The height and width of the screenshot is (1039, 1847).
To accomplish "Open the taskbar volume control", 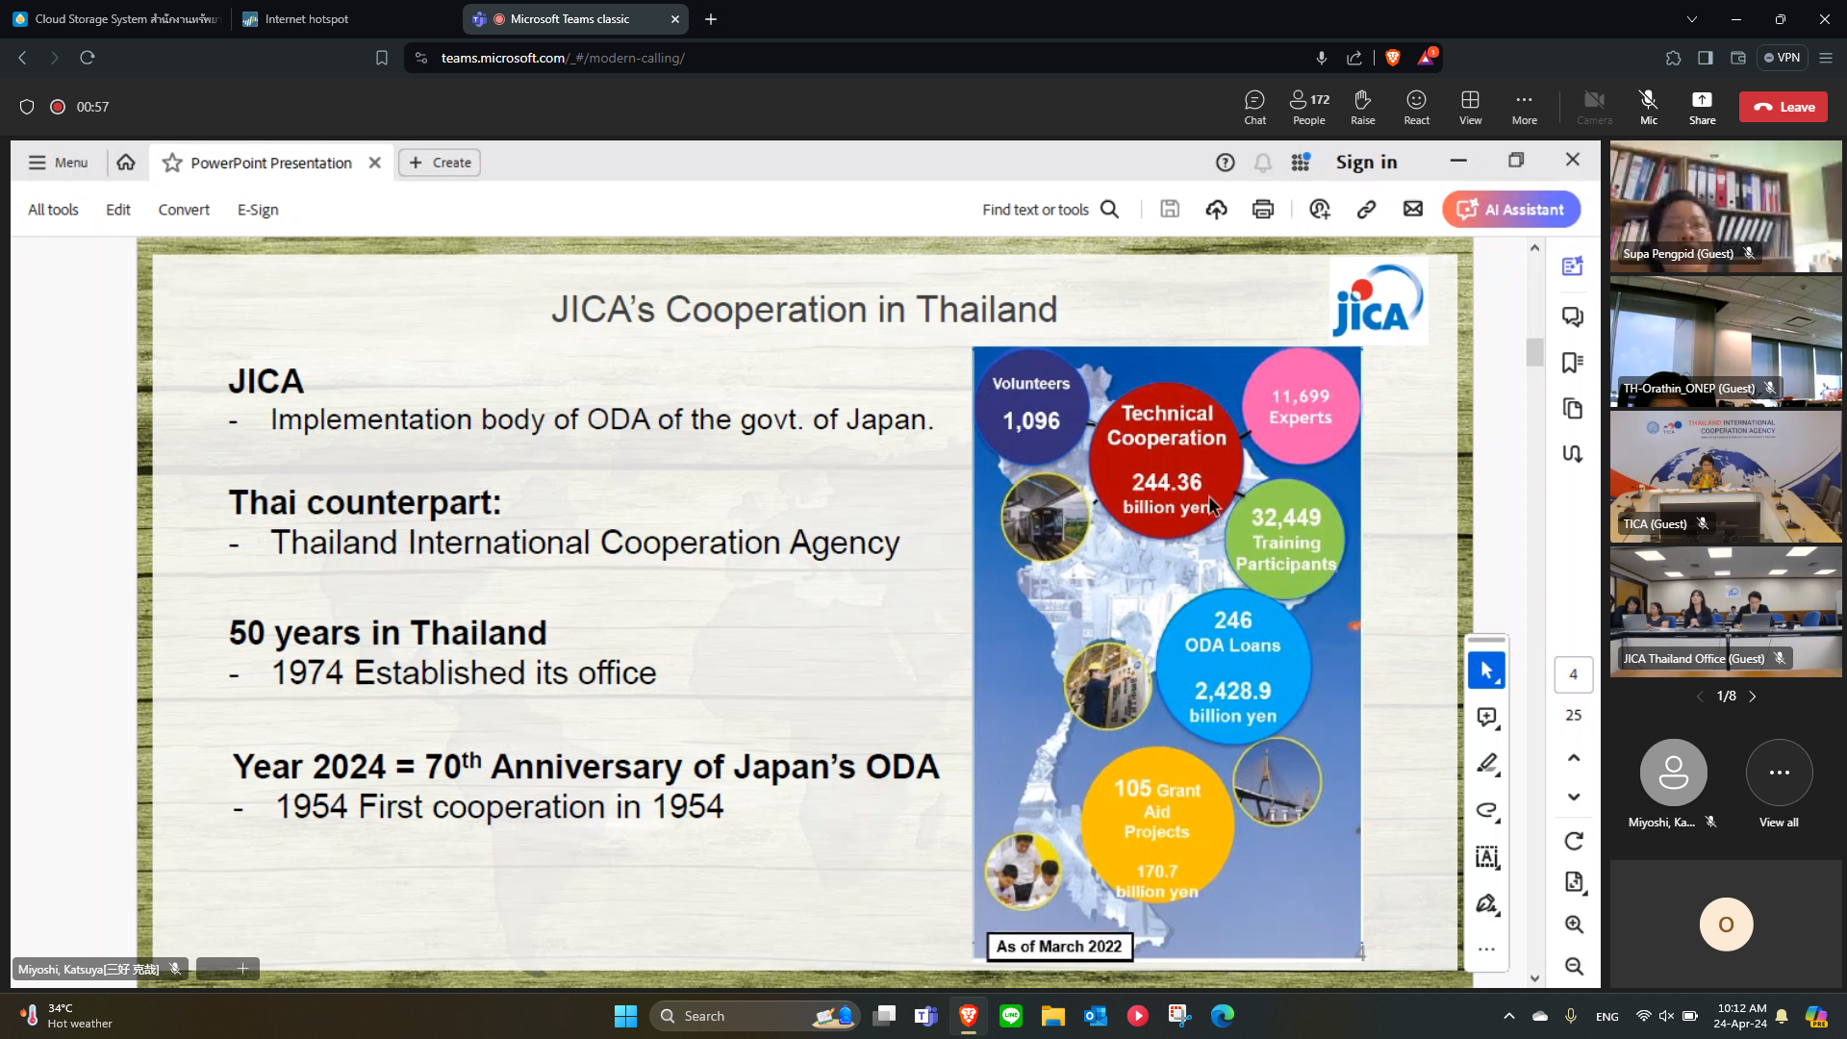I will 1666,1016.
